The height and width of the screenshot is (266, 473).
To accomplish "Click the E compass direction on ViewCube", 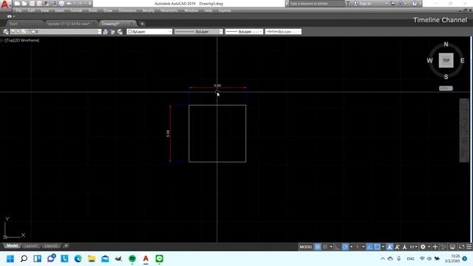I will (x=462, y=61).
